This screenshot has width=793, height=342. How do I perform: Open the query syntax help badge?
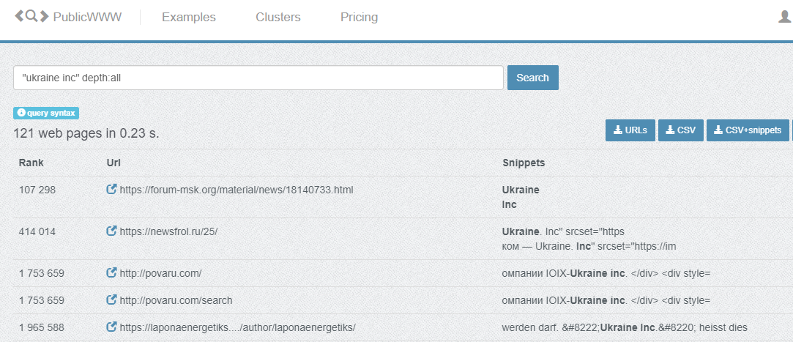[x=46, y=113]
